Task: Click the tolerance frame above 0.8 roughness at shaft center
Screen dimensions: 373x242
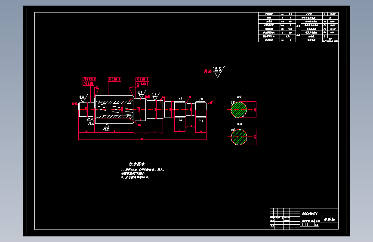Action: coord(142,81)
